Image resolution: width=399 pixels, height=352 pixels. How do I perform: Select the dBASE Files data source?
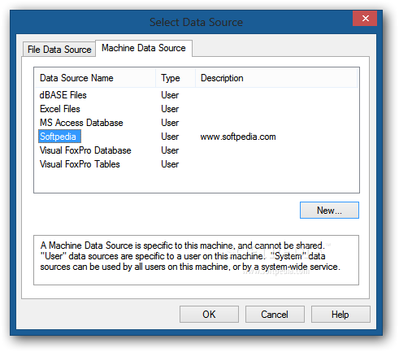click(63, 95)
